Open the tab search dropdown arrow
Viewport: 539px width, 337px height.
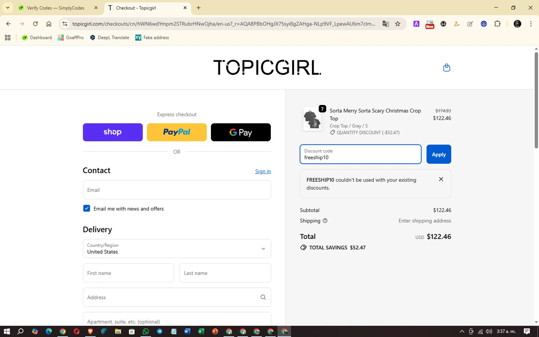click(x=8, y=8)
